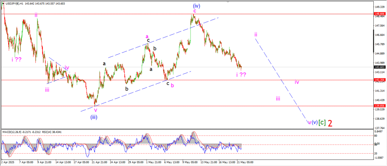Viewport: 387px width, 166px height.
Task: Select the USDJPY H1 symbol title text
Action: (15, 3)
